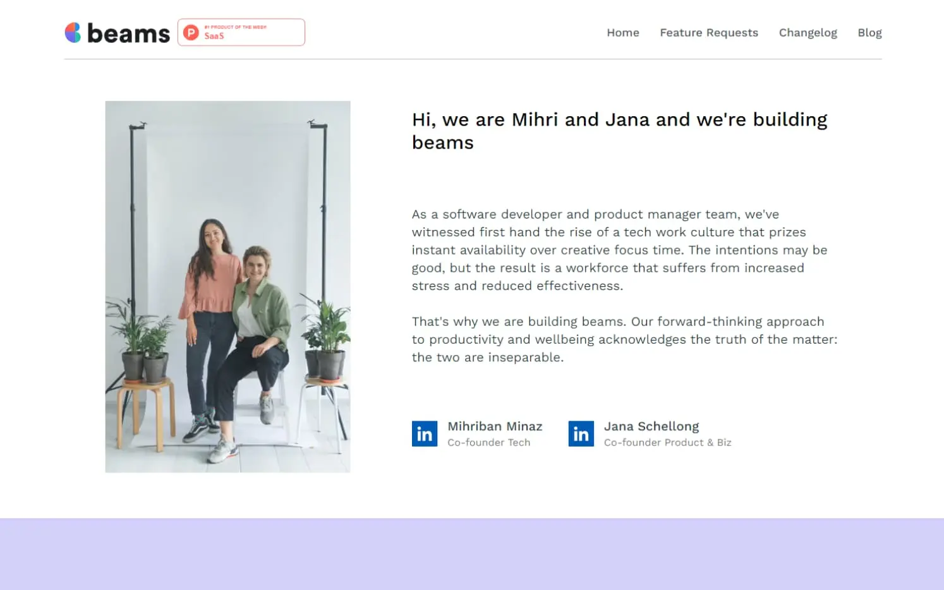Open Jana Schellong's LinkedIn icon
The image size is (944, 590).
[x=581, y=434]
